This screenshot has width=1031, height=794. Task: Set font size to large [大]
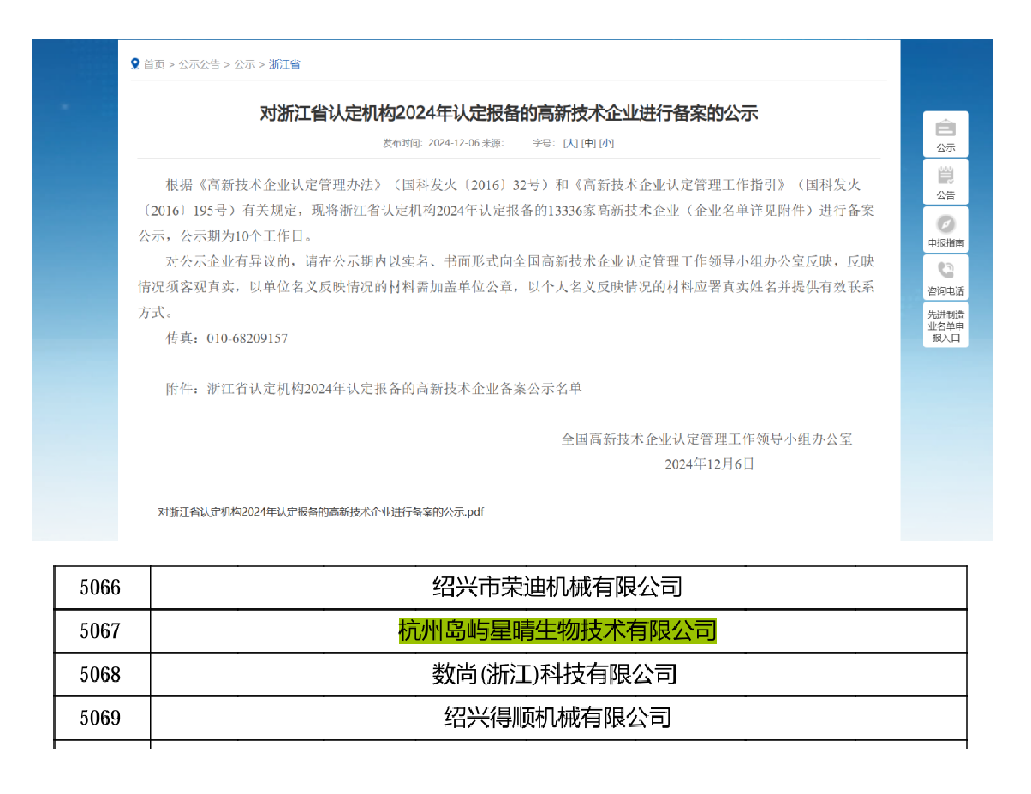pos(570,143)
